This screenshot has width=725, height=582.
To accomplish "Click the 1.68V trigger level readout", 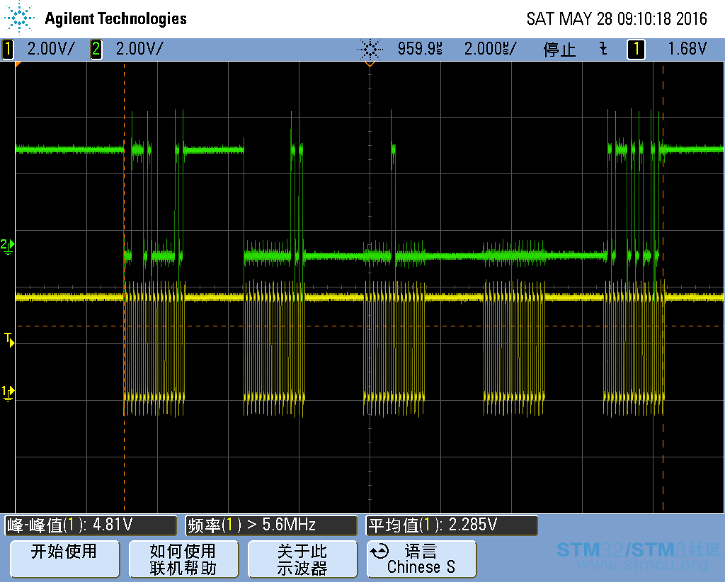I will (x=687, y=49).
